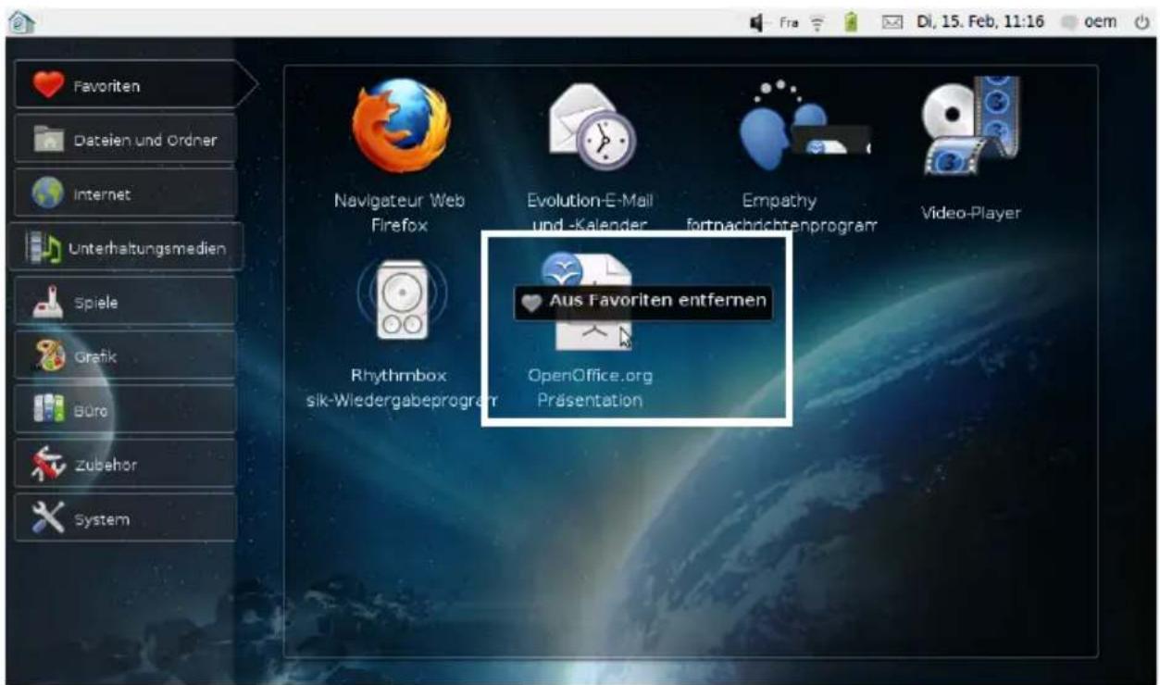Check the battery status indicator

[852, 23]
